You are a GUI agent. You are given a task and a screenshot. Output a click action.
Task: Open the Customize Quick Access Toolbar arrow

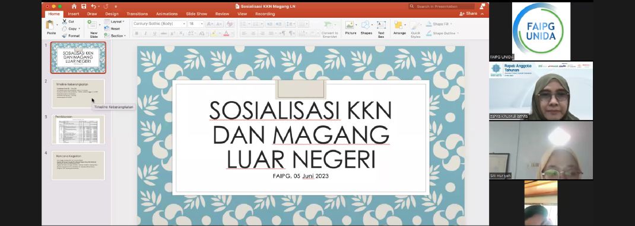(116, 7)
